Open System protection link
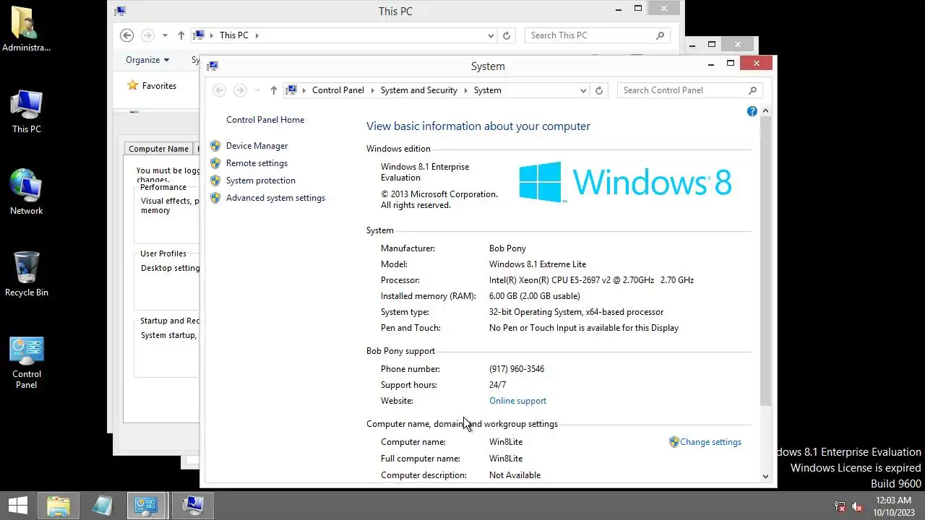 pos(260,181)
